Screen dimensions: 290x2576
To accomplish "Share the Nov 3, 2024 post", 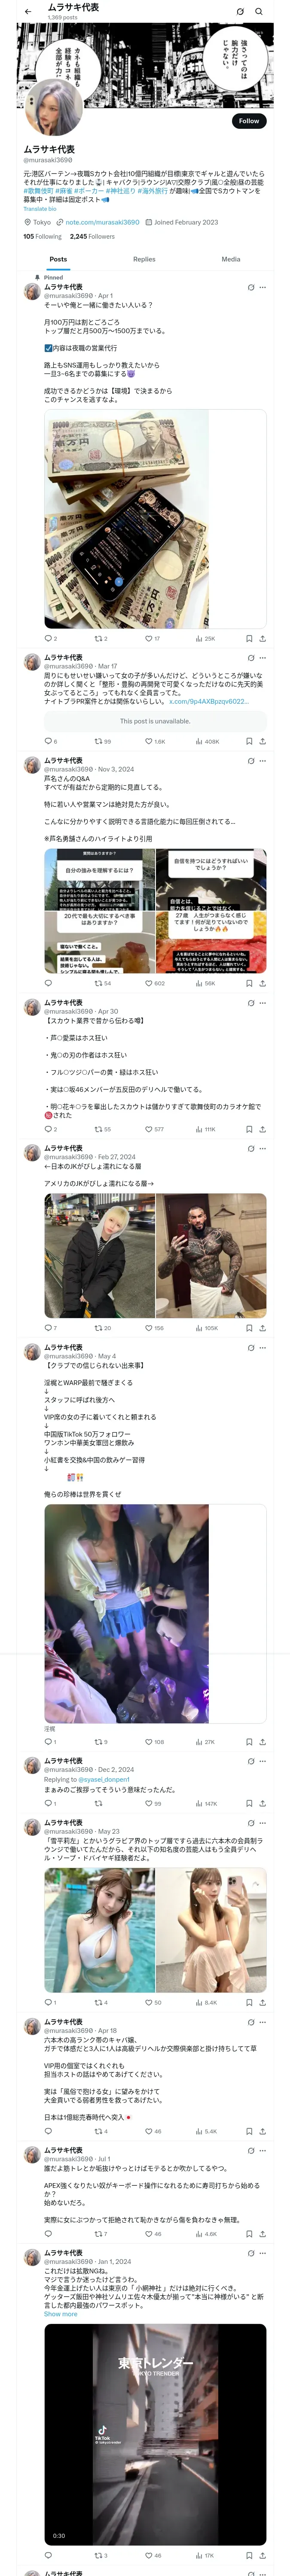I will [262, 983].
